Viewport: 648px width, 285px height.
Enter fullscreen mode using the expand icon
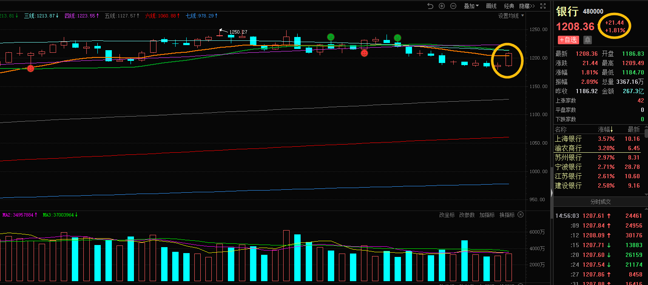click(x=543, y=6)
